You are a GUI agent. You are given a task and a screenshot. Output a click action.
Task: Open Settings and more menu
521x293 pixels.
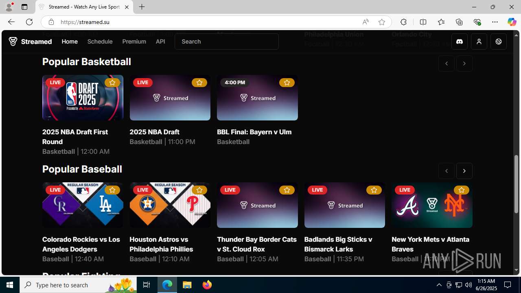[x=495, y=22]
